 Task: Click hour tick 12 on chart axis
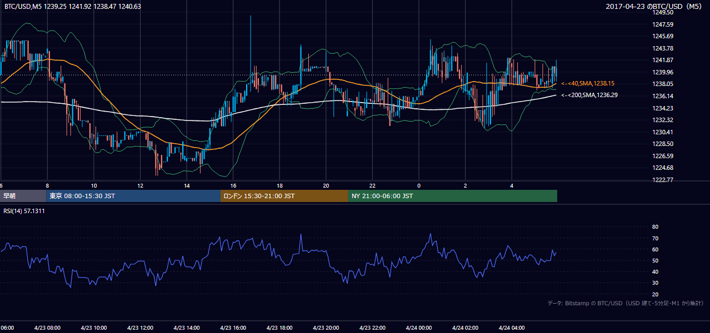click(140, 185)
